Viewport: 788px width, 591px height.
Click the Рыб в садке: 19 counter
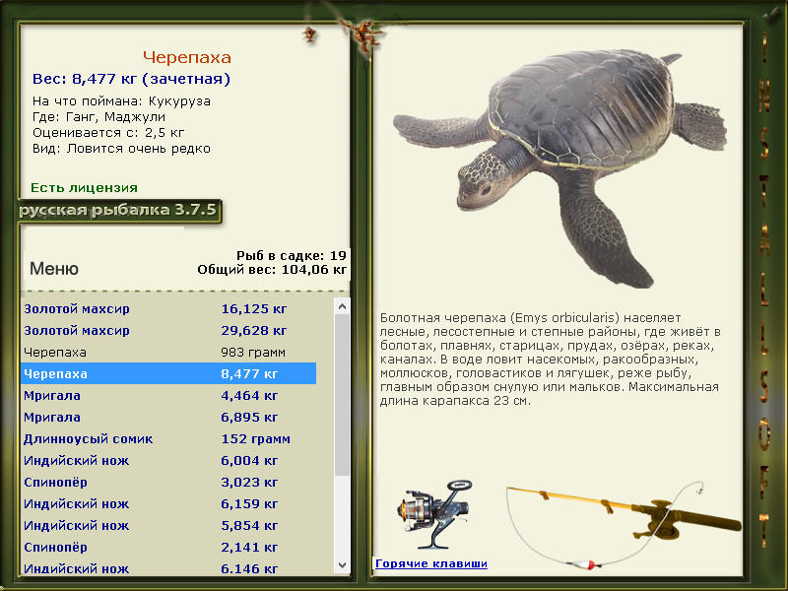292,255
